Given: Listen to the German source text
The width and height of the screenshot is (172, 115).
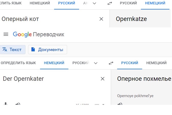Looking at the screenshot, I should click(18, 104).
